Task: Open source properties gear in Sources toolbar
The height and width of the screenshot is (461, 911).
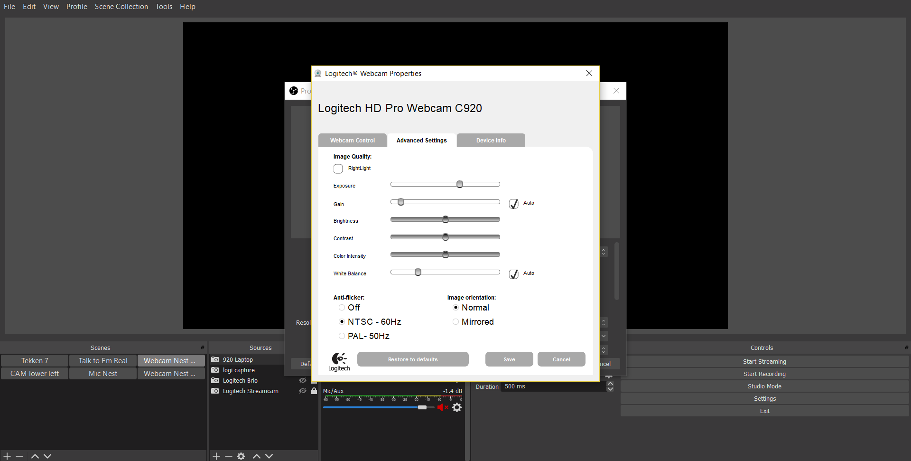Action: tap(241, 456)
